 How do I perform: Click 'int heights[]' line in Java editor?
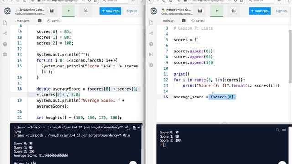pyautogui.click(x=79, y=118)
